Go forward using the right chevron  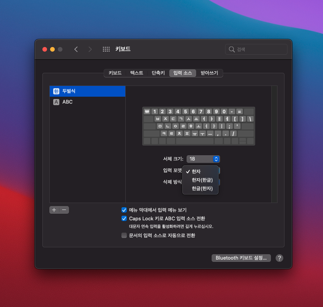click(90, 49)
